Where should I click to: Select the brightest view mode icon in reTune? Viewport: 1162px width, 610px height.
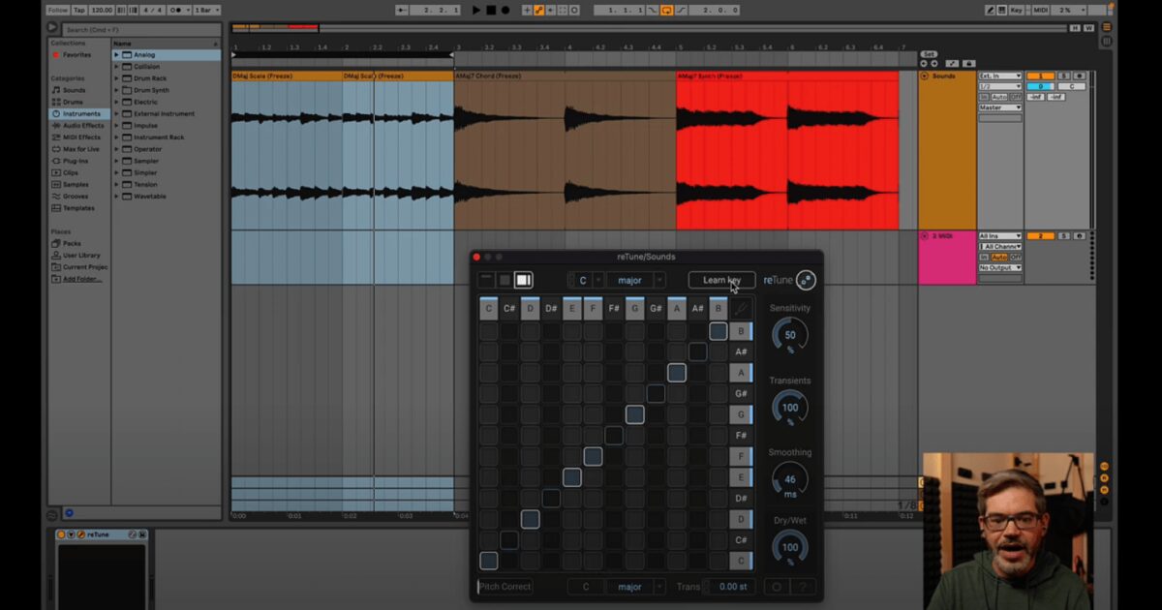pyautogui.click(x=523, y=280)
